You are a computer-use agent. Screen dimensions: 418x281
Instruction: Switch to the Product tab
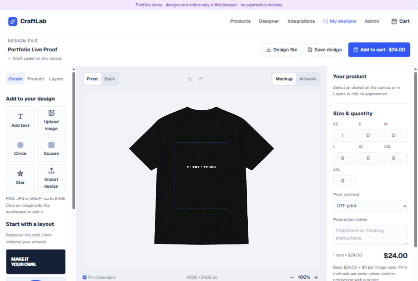[36, 79]
